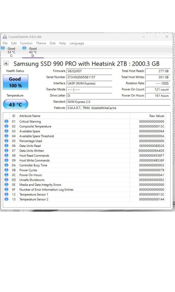Viewport: 175px width, 292px height.
Task: Click the Good 100 % health status button
Action: coord(15,82)
